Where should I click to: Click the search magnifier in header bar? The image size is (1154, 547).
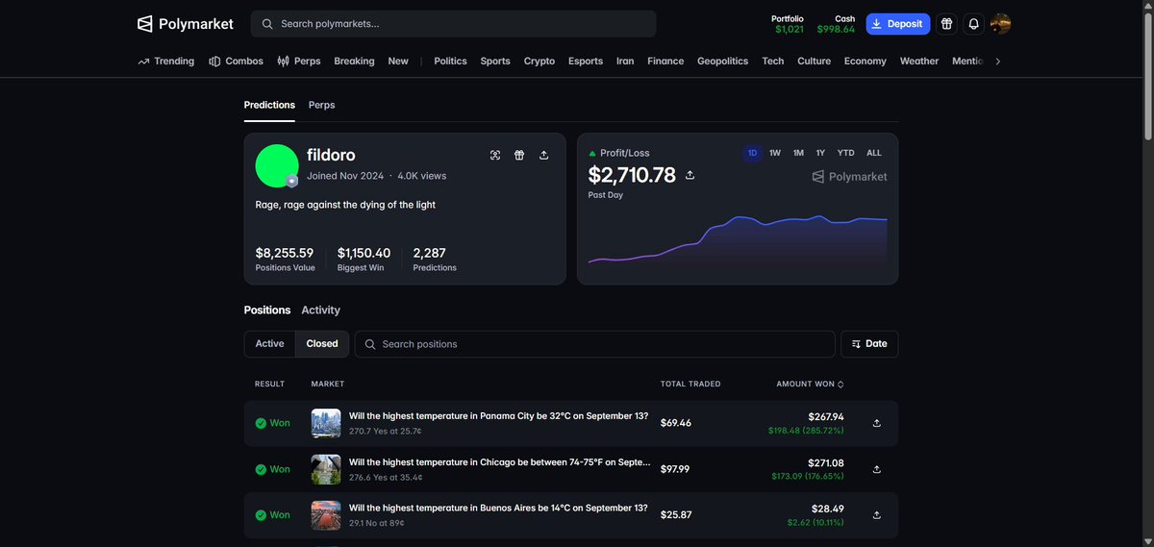(x=267, y=24)
